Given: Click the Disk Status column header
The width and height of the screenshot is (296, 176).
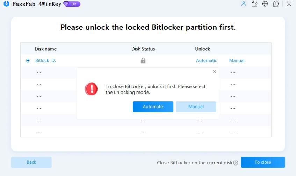Looking at the screenshot, I should coord(143,49).
